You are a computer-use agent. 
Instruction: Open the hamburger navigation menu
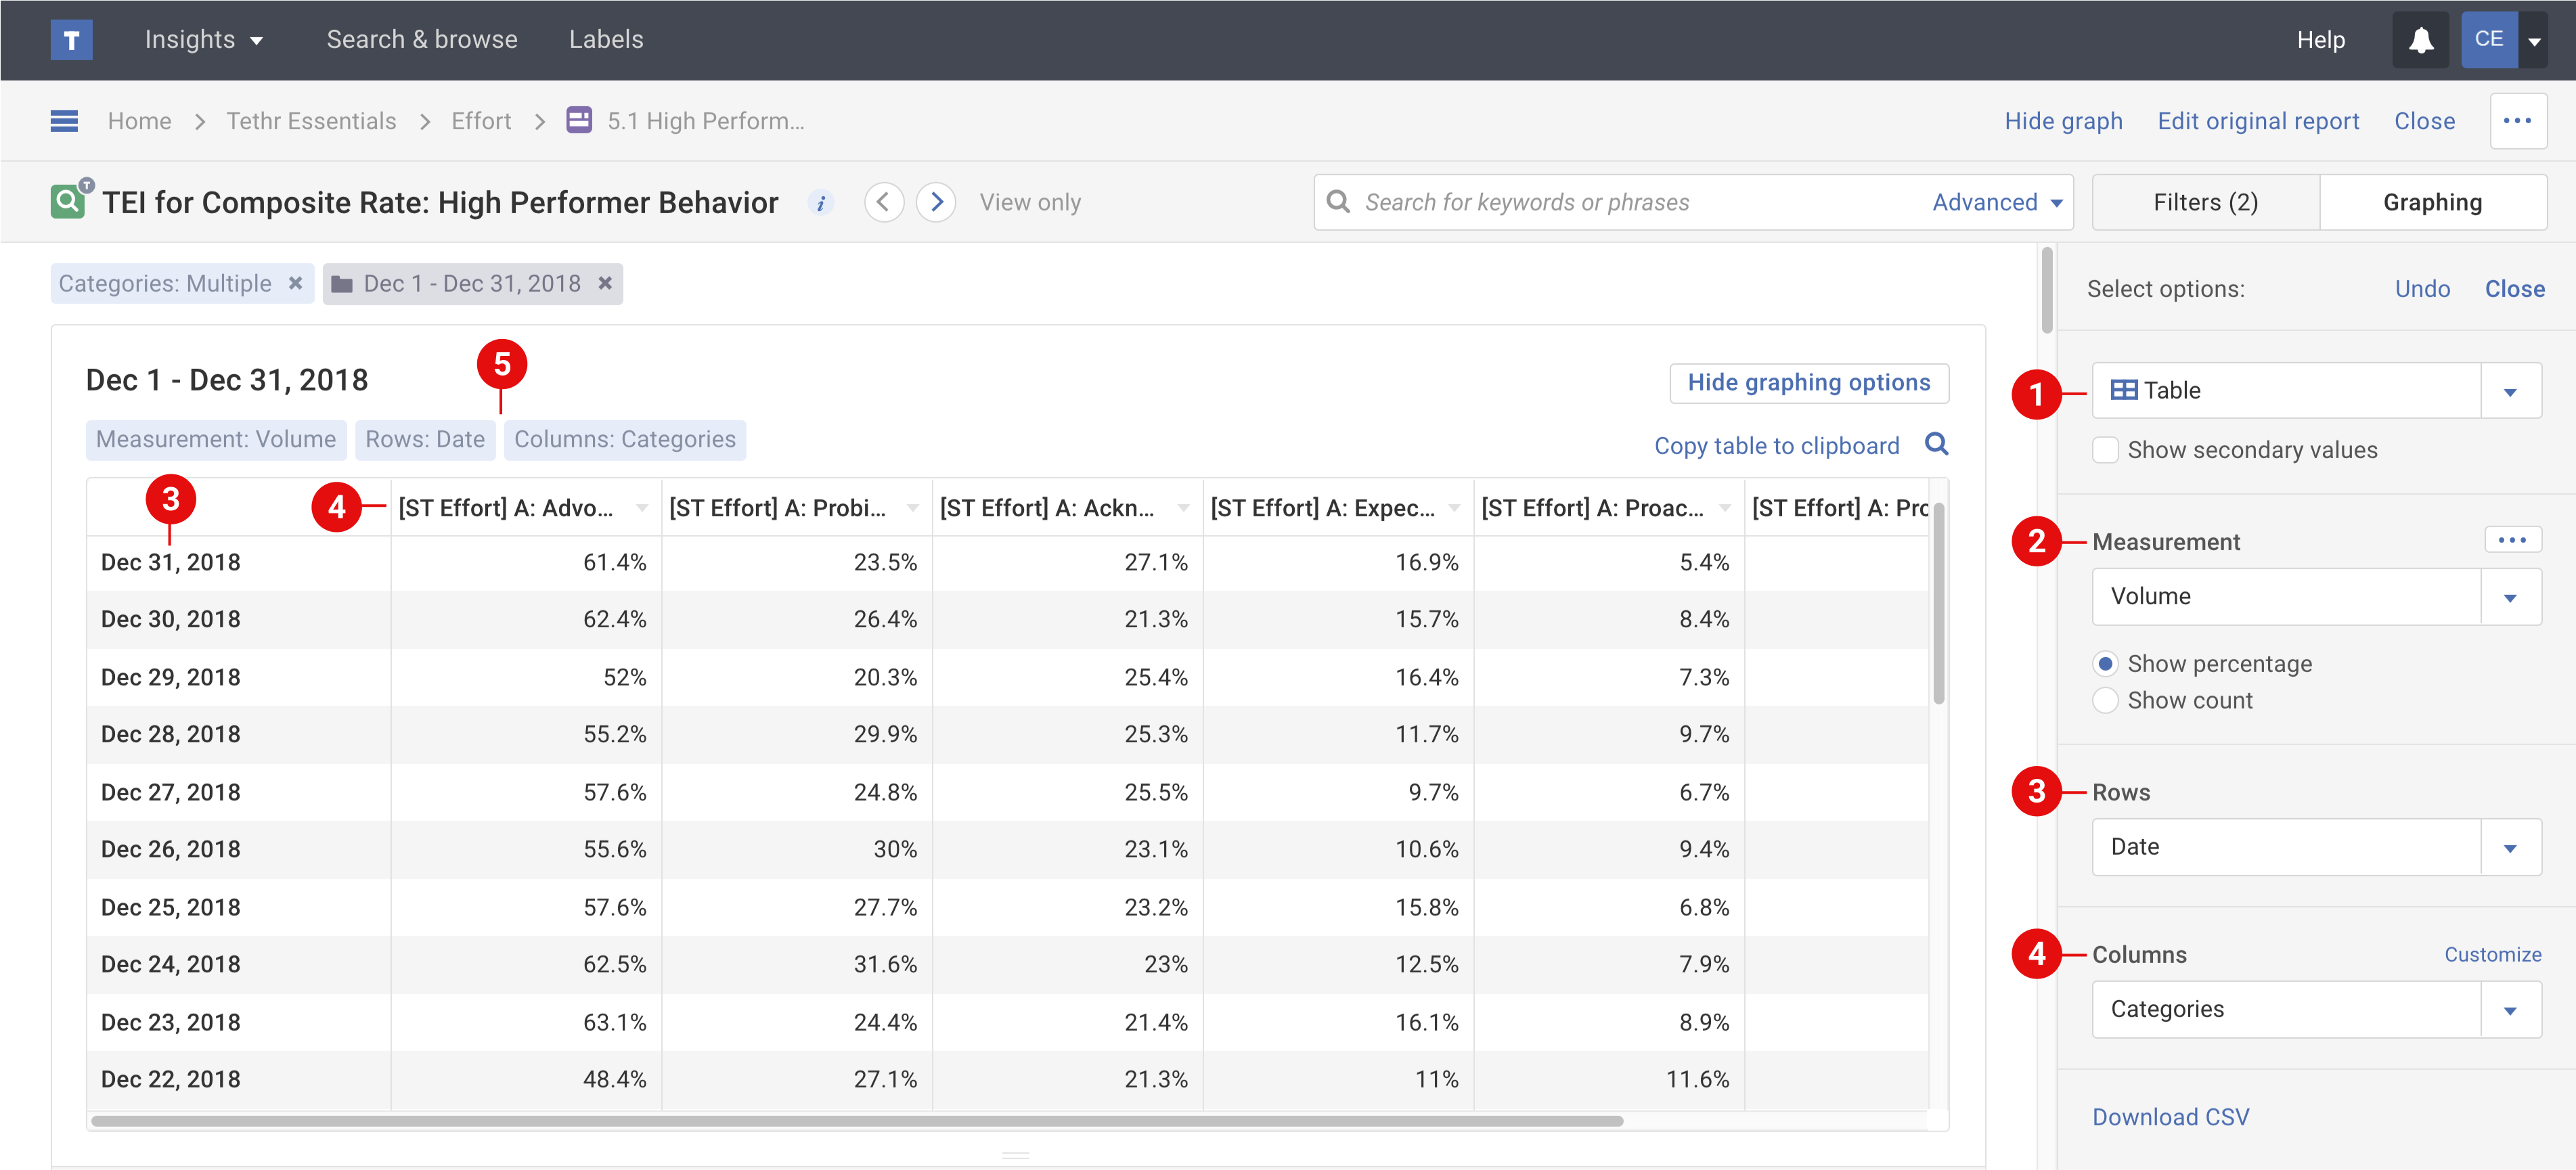pos(64,121)
